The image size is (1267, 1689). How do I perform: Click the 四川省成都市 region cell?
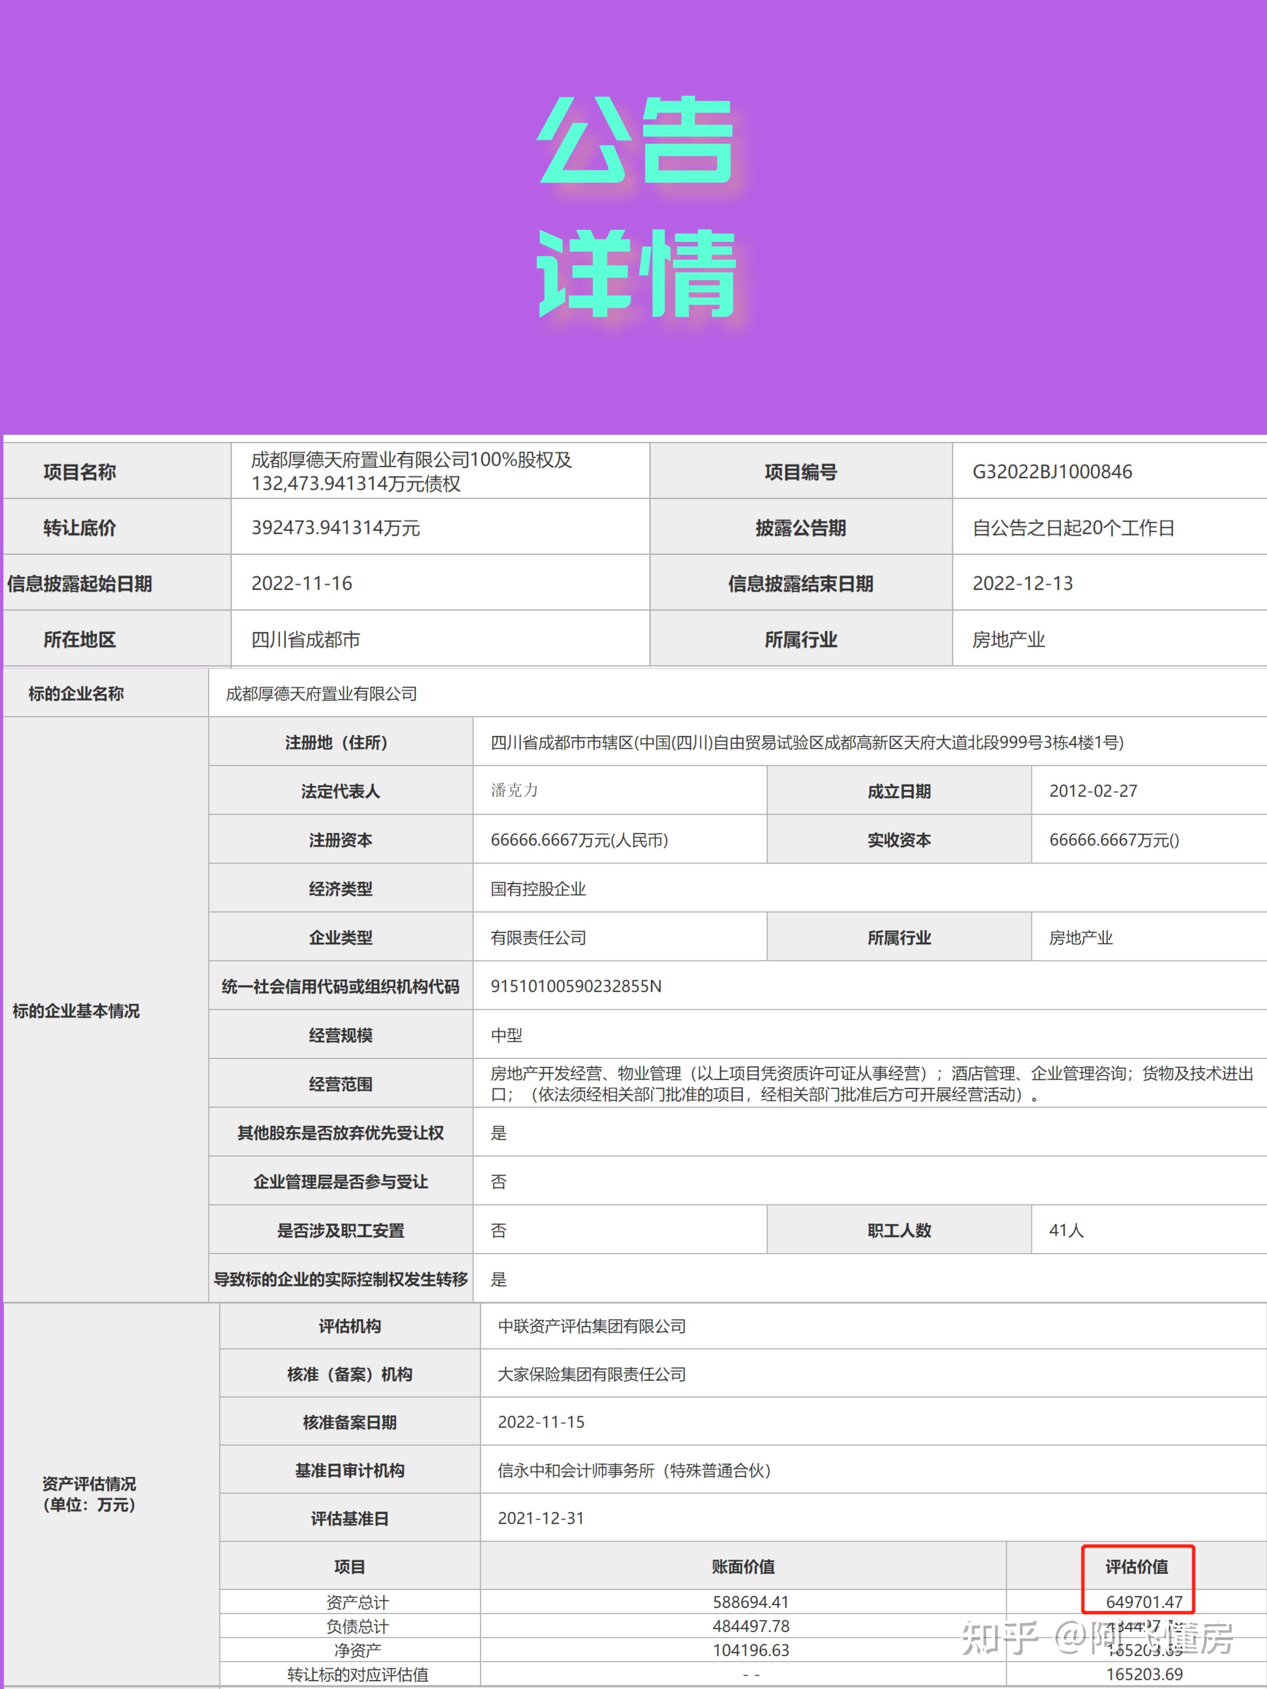point(305,639)
